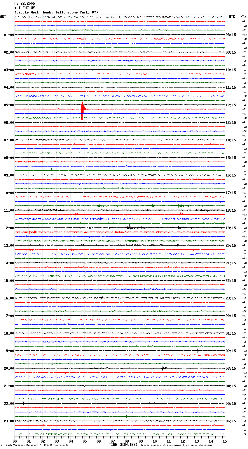Click the UTC time zone label
Screen dimensions: 248x449
point(232,17)
